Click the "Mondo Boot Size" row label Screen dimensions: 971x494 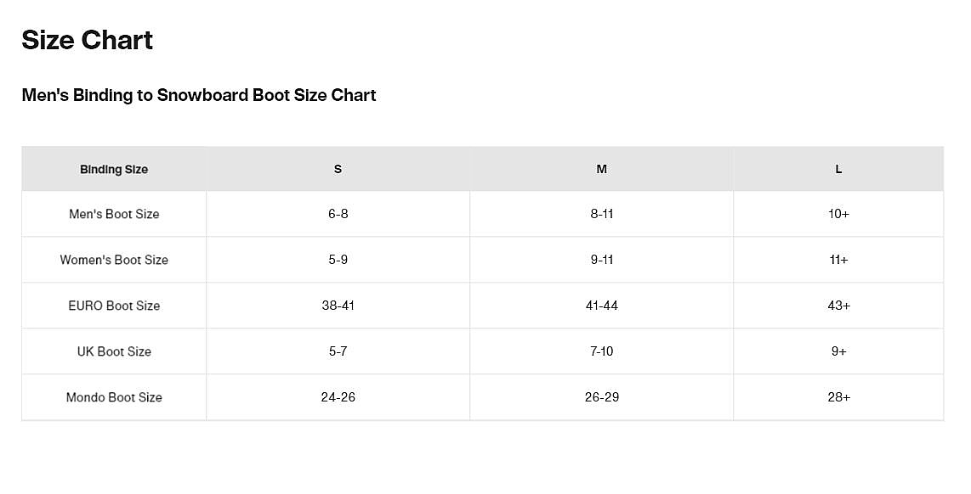coord(114,397)
